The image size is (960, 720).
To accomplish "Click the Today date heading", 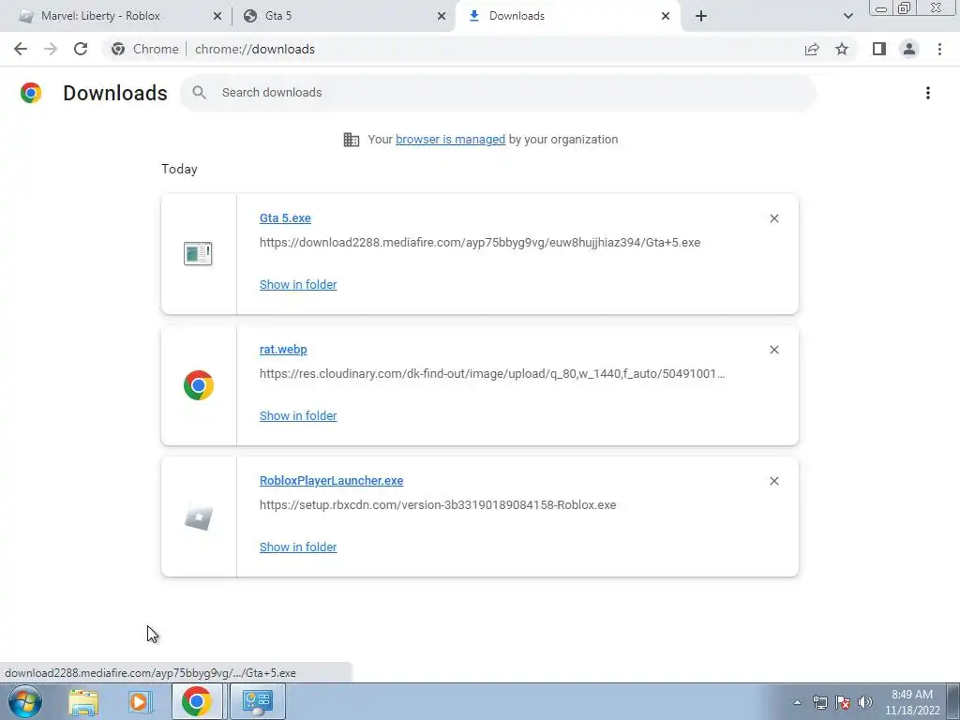I will [179, 169].
